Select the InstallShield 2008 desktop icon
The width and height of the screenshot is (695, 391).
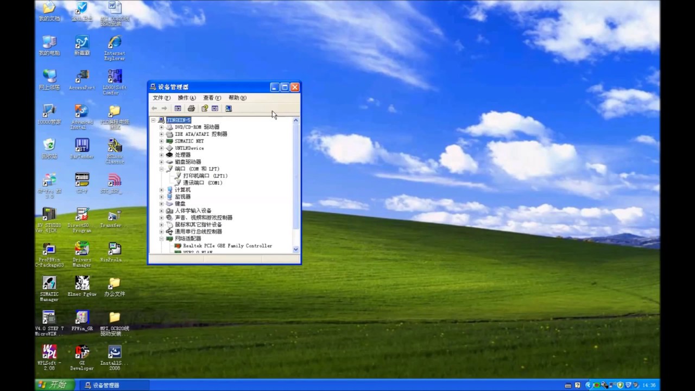coord(114,357)
